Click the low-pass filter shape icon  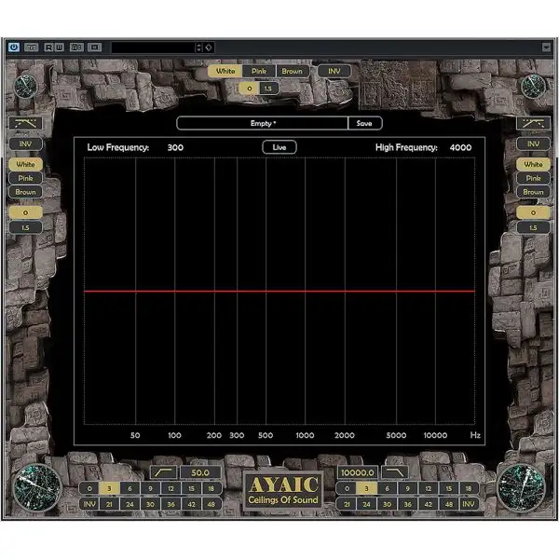coord(395,472)
